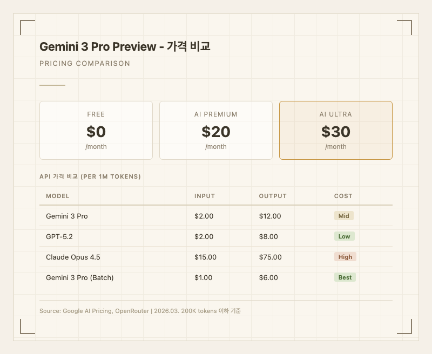This screenshot has height=354, width=432.
Task: Choose the AI PREMIUM $20 plan card
Action: [x=216, y=131]
